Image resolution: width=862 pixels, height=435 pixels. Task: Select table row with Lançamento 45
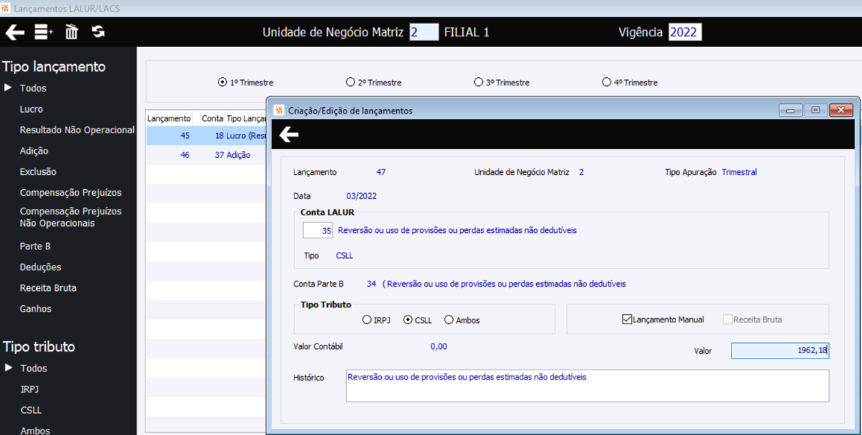pyautogui.click(x=206, y=136)
